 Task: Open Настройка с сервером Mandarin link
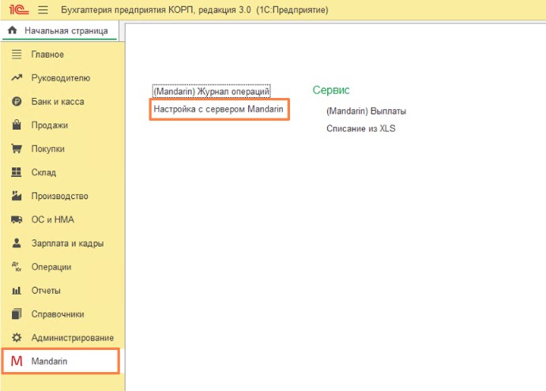[x=219, y=109]
